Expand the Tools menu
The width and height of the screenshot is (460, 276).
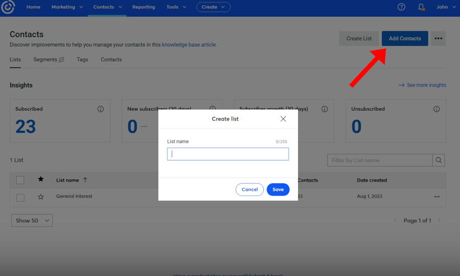point(176,7)
